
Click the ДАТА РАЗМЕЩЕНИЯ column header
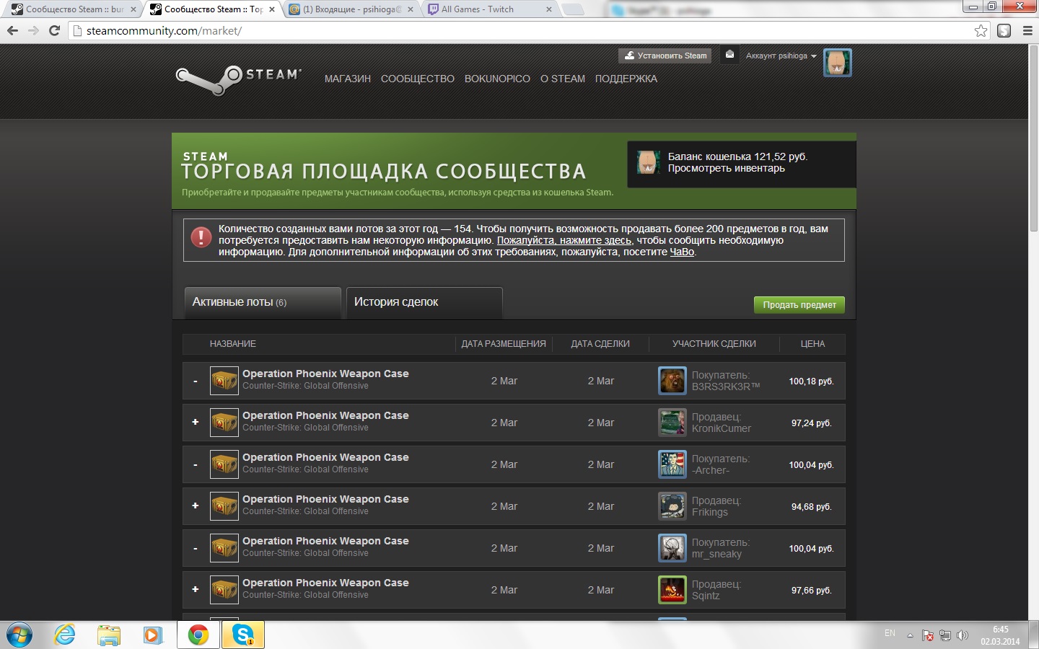(504, 344)
